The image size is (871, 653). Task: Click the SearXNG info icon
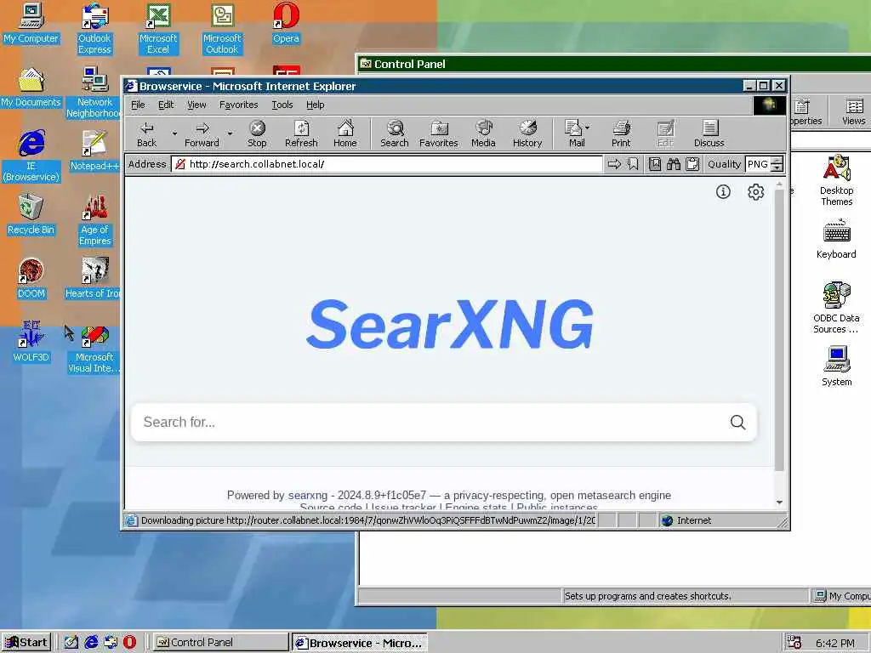coord(723,192)
